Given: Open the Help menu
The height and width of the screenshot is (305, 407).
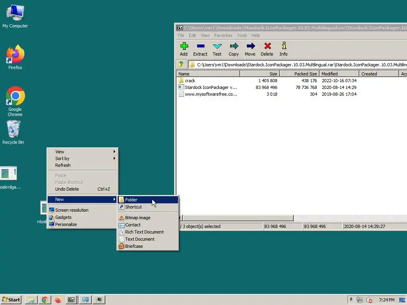Looking at the screenshot, I should [256, 35].
